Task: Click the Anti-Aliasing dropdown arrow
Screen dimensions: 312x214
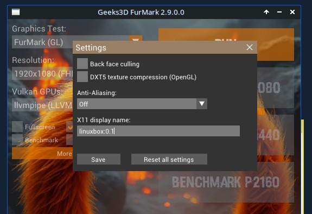Action: coord(202,104)
